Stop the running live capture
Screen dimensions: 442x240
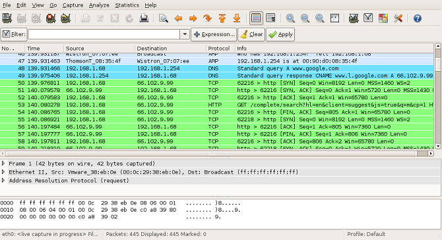pyautogui.click(x=51, y=18)
